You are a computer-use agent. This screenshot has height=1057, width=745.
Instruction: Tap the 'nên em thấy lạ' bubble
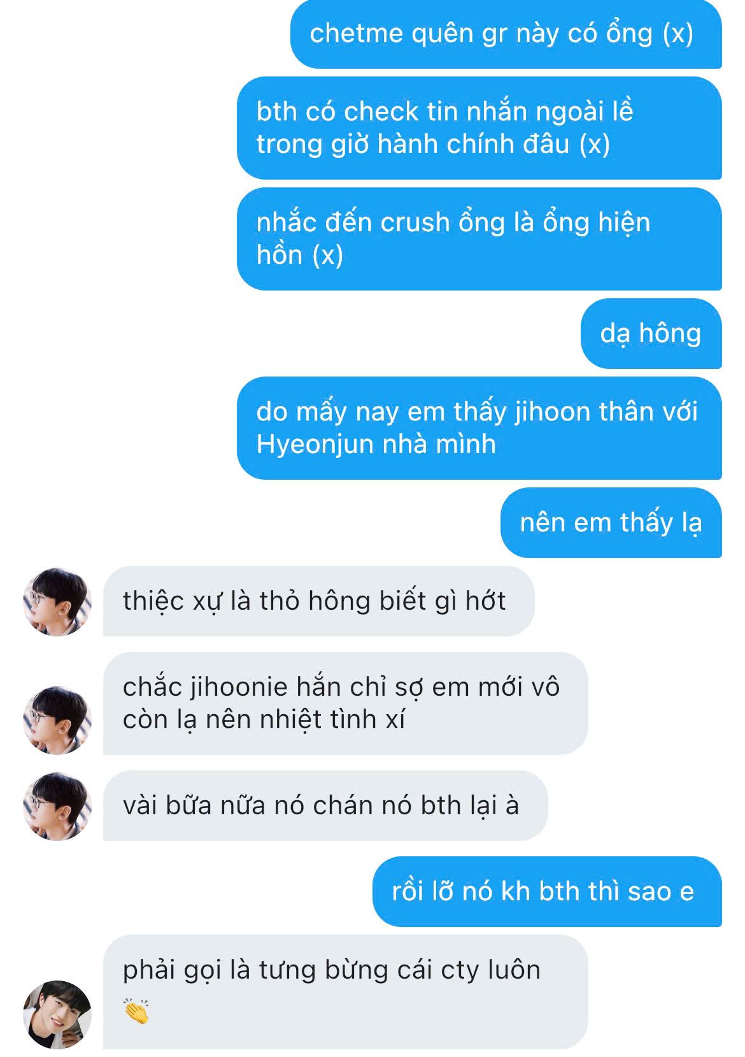pyautogui.click(x=611, y=522)
